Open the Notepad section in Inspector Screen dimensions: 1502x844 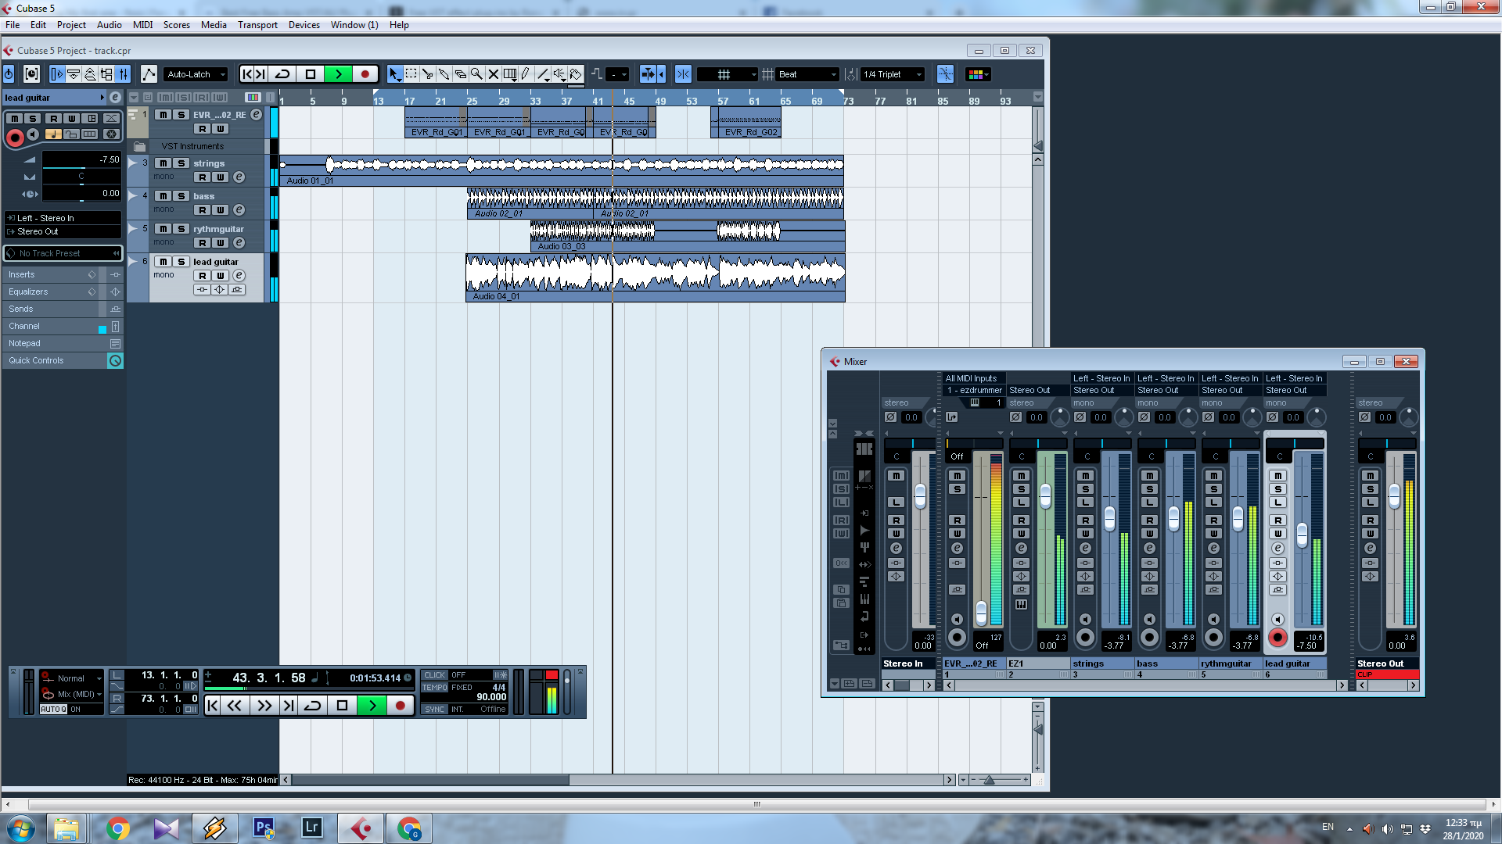pos(63,343)
